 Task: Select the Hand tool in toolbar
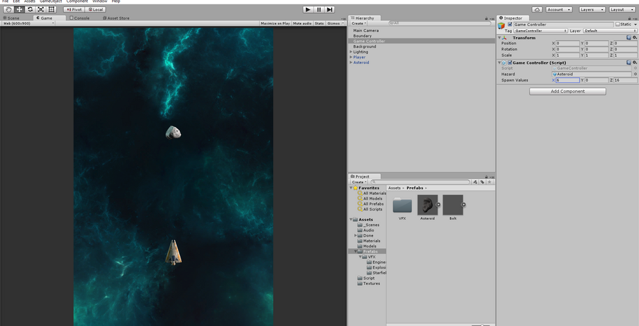click(x=8, y=9)
